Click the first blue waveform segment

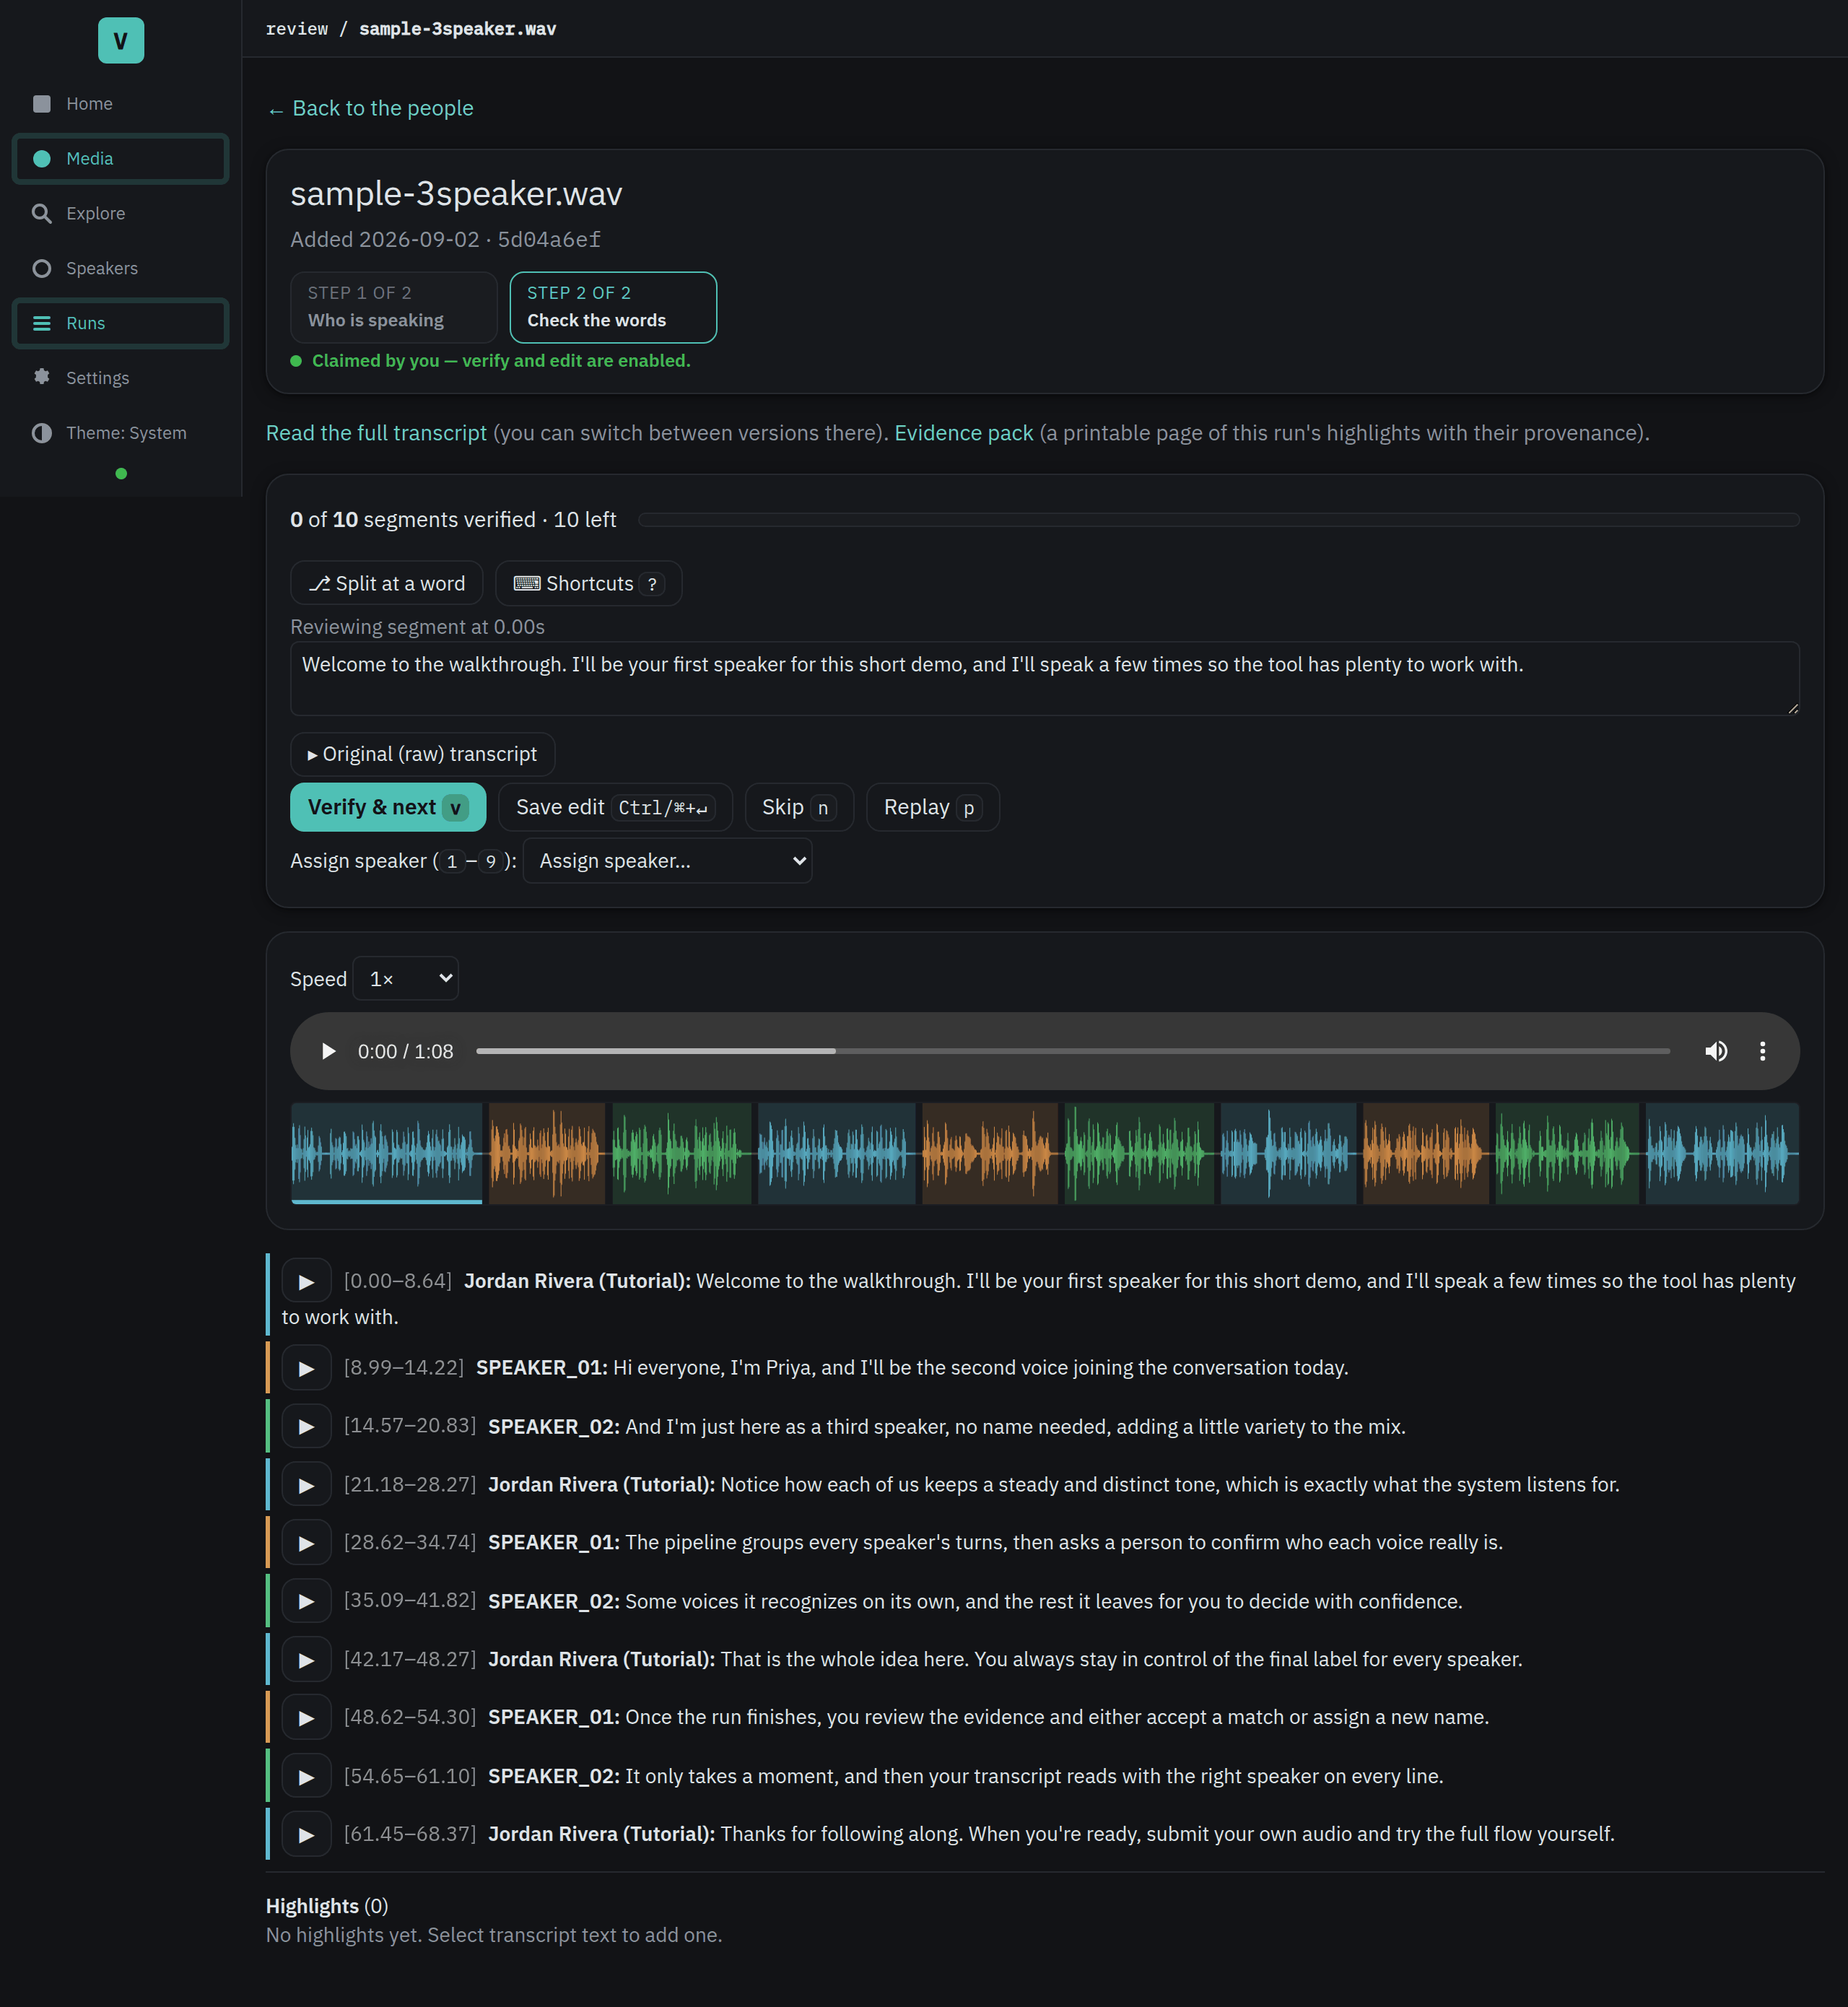pos(386,1154)
